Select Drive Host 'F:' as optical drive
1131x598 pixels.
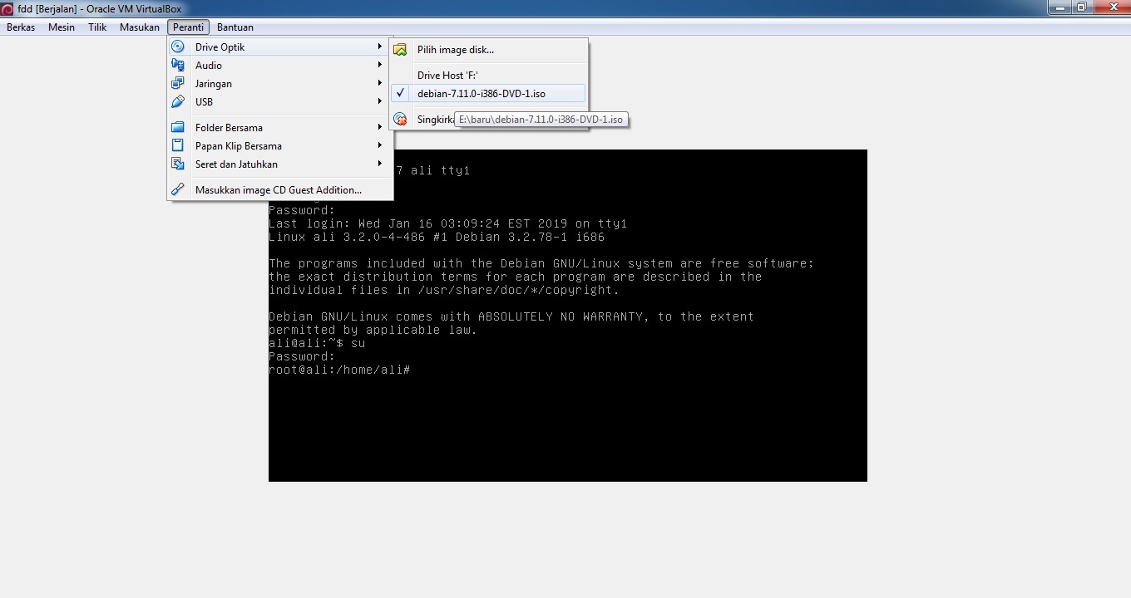coord(449,75)
